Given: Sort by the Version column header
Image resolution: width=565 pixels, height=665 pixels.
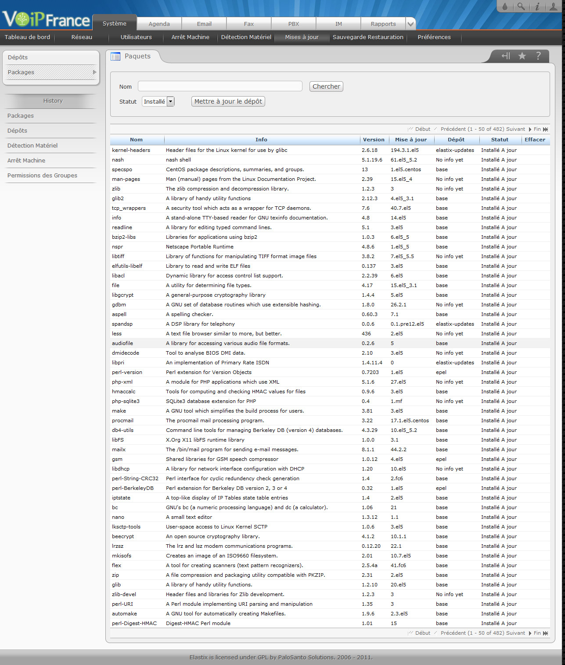Looking at the screenshot, I should click(x=374, y=140).
